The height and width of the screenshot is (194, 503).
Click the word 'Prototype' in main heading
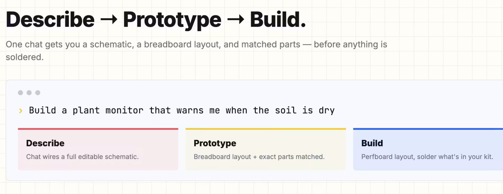(x=172, y=21)
